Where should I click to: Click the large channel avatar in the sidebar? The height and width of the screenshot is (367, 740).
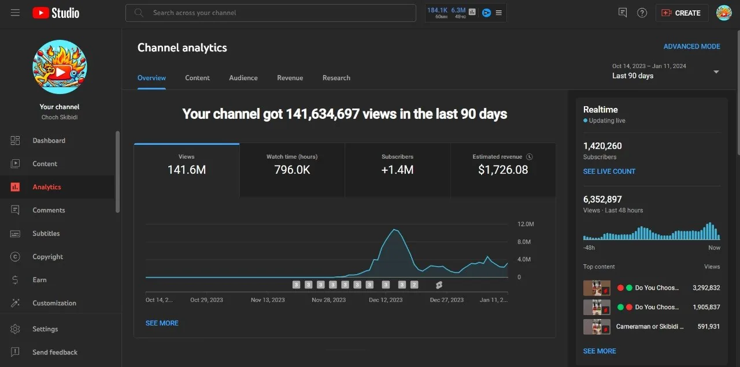pyautogui.click(x=60, y=67)
